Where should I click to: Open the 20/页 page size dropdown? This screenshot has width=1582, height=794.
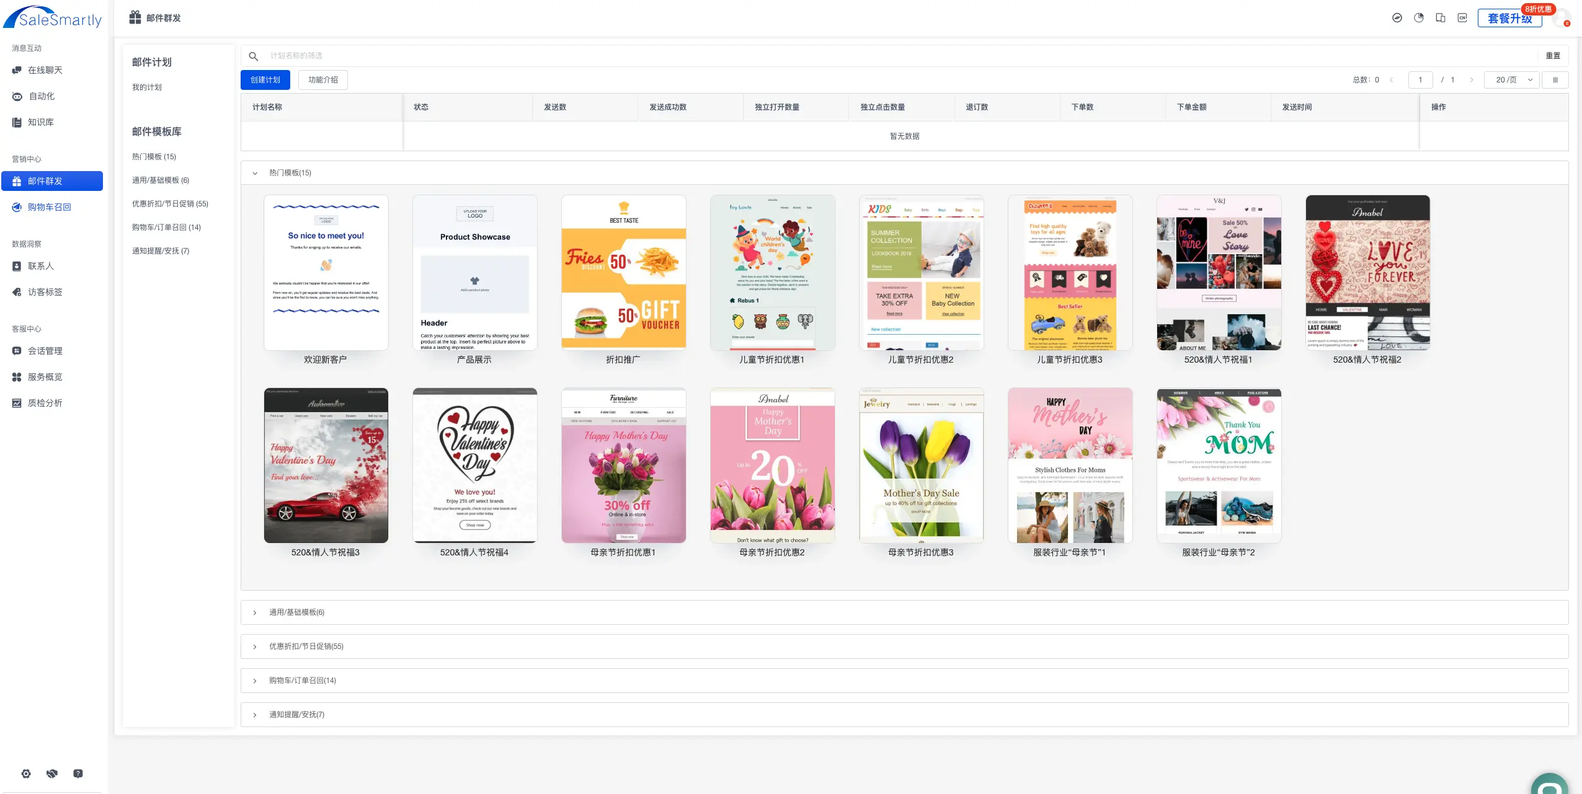1512,80
